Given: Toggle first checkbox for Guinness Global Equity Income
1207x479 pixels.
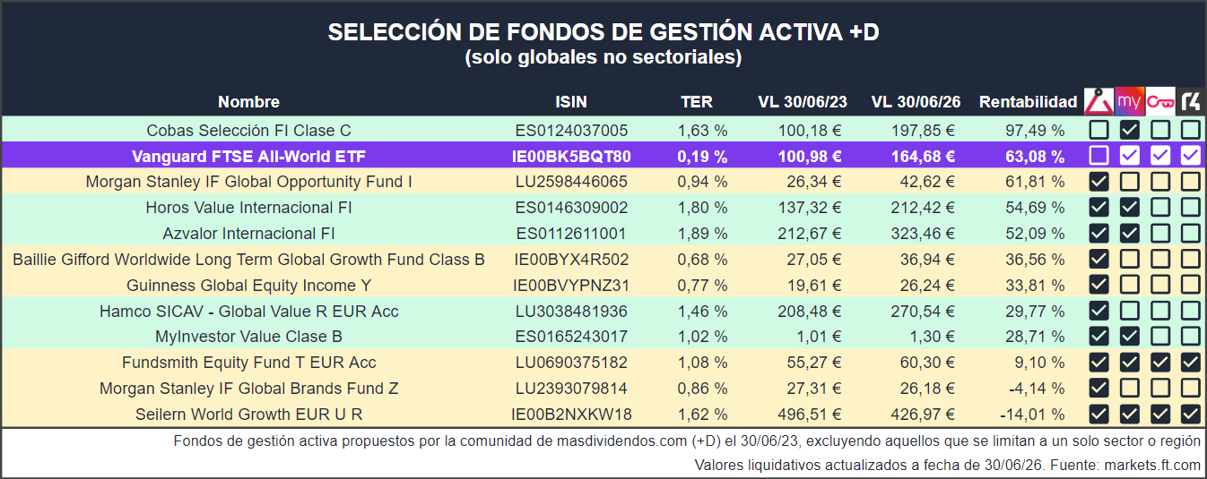Looking at the screenshot, I should pyautogui.click(x=1099, y=286).
